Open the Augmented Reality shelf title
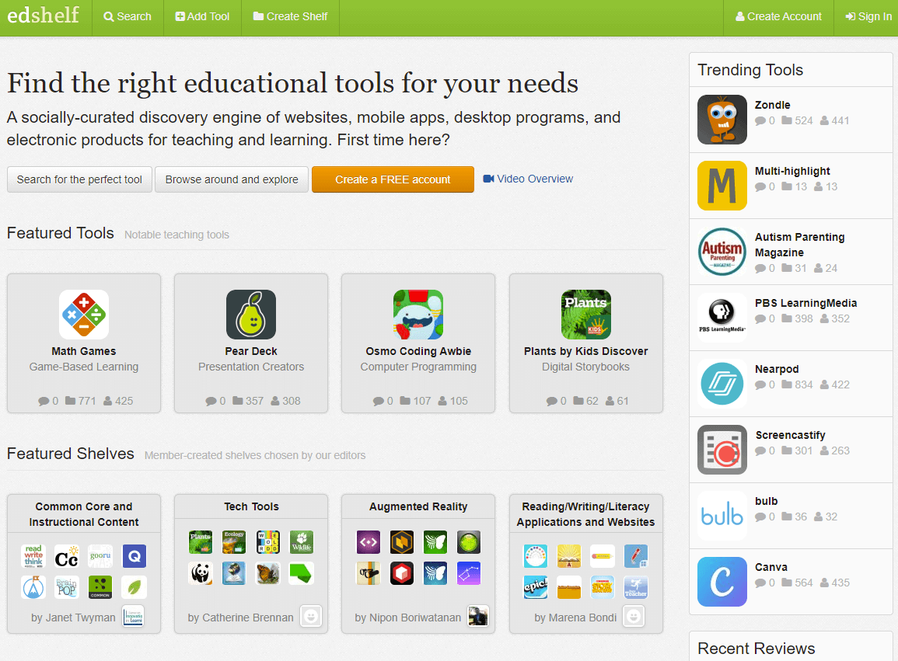Screen dimensions: 898x661 coord(418,506)
